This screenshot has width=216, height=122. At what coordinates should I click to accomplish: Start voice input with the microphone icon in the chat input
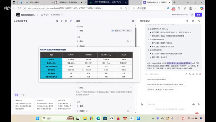click(x=199, y=104)
